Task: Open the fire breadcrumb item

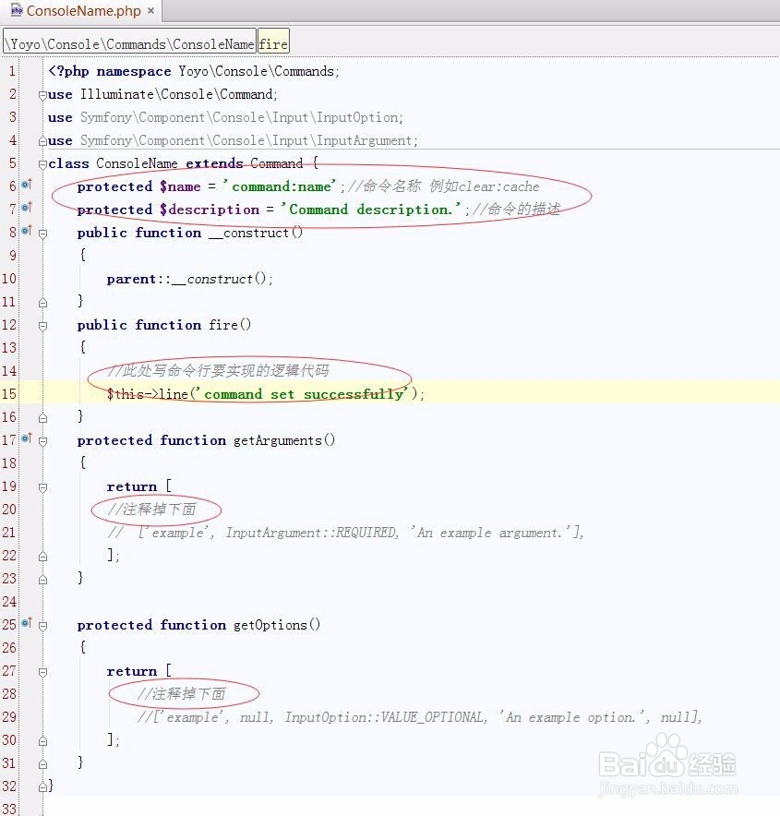Action: click(272, 42)
